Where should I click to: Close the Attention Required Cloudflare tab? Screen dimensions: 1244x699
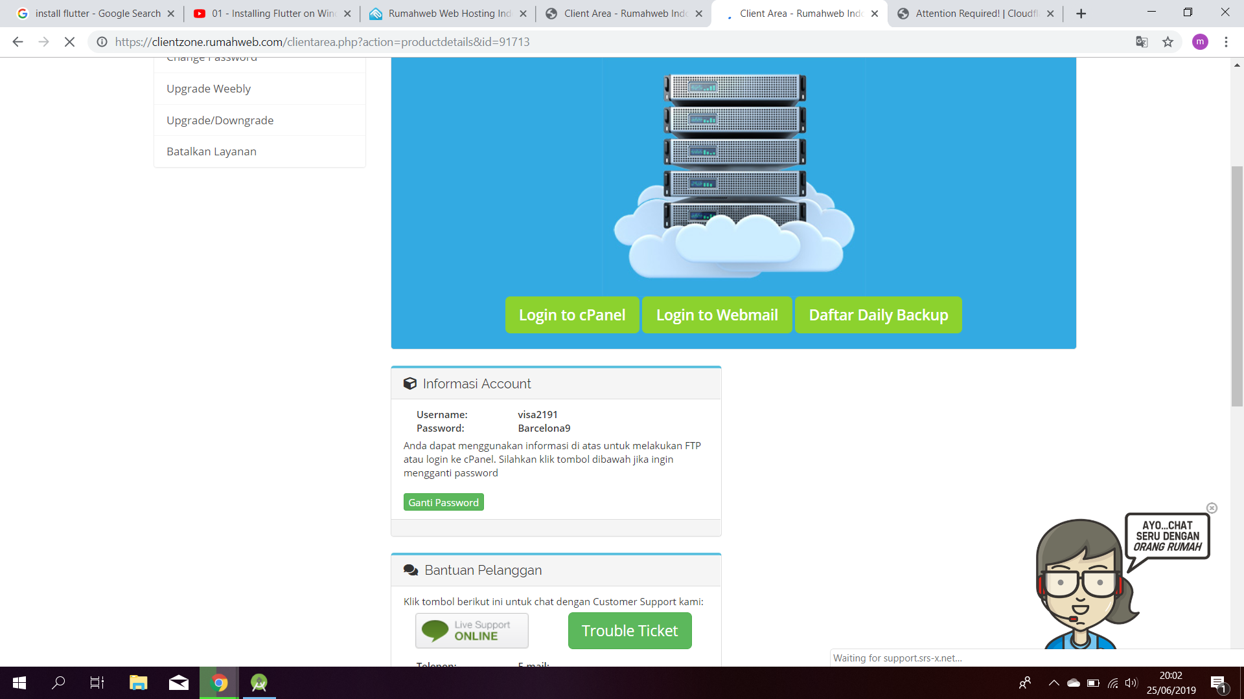pyautogui.click(x=1050, y=14)
